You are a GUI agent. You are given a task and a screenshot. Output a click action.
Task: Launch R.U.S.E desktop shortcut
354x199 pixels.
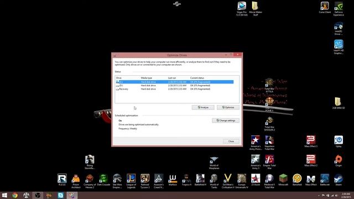tap(62, 180)
